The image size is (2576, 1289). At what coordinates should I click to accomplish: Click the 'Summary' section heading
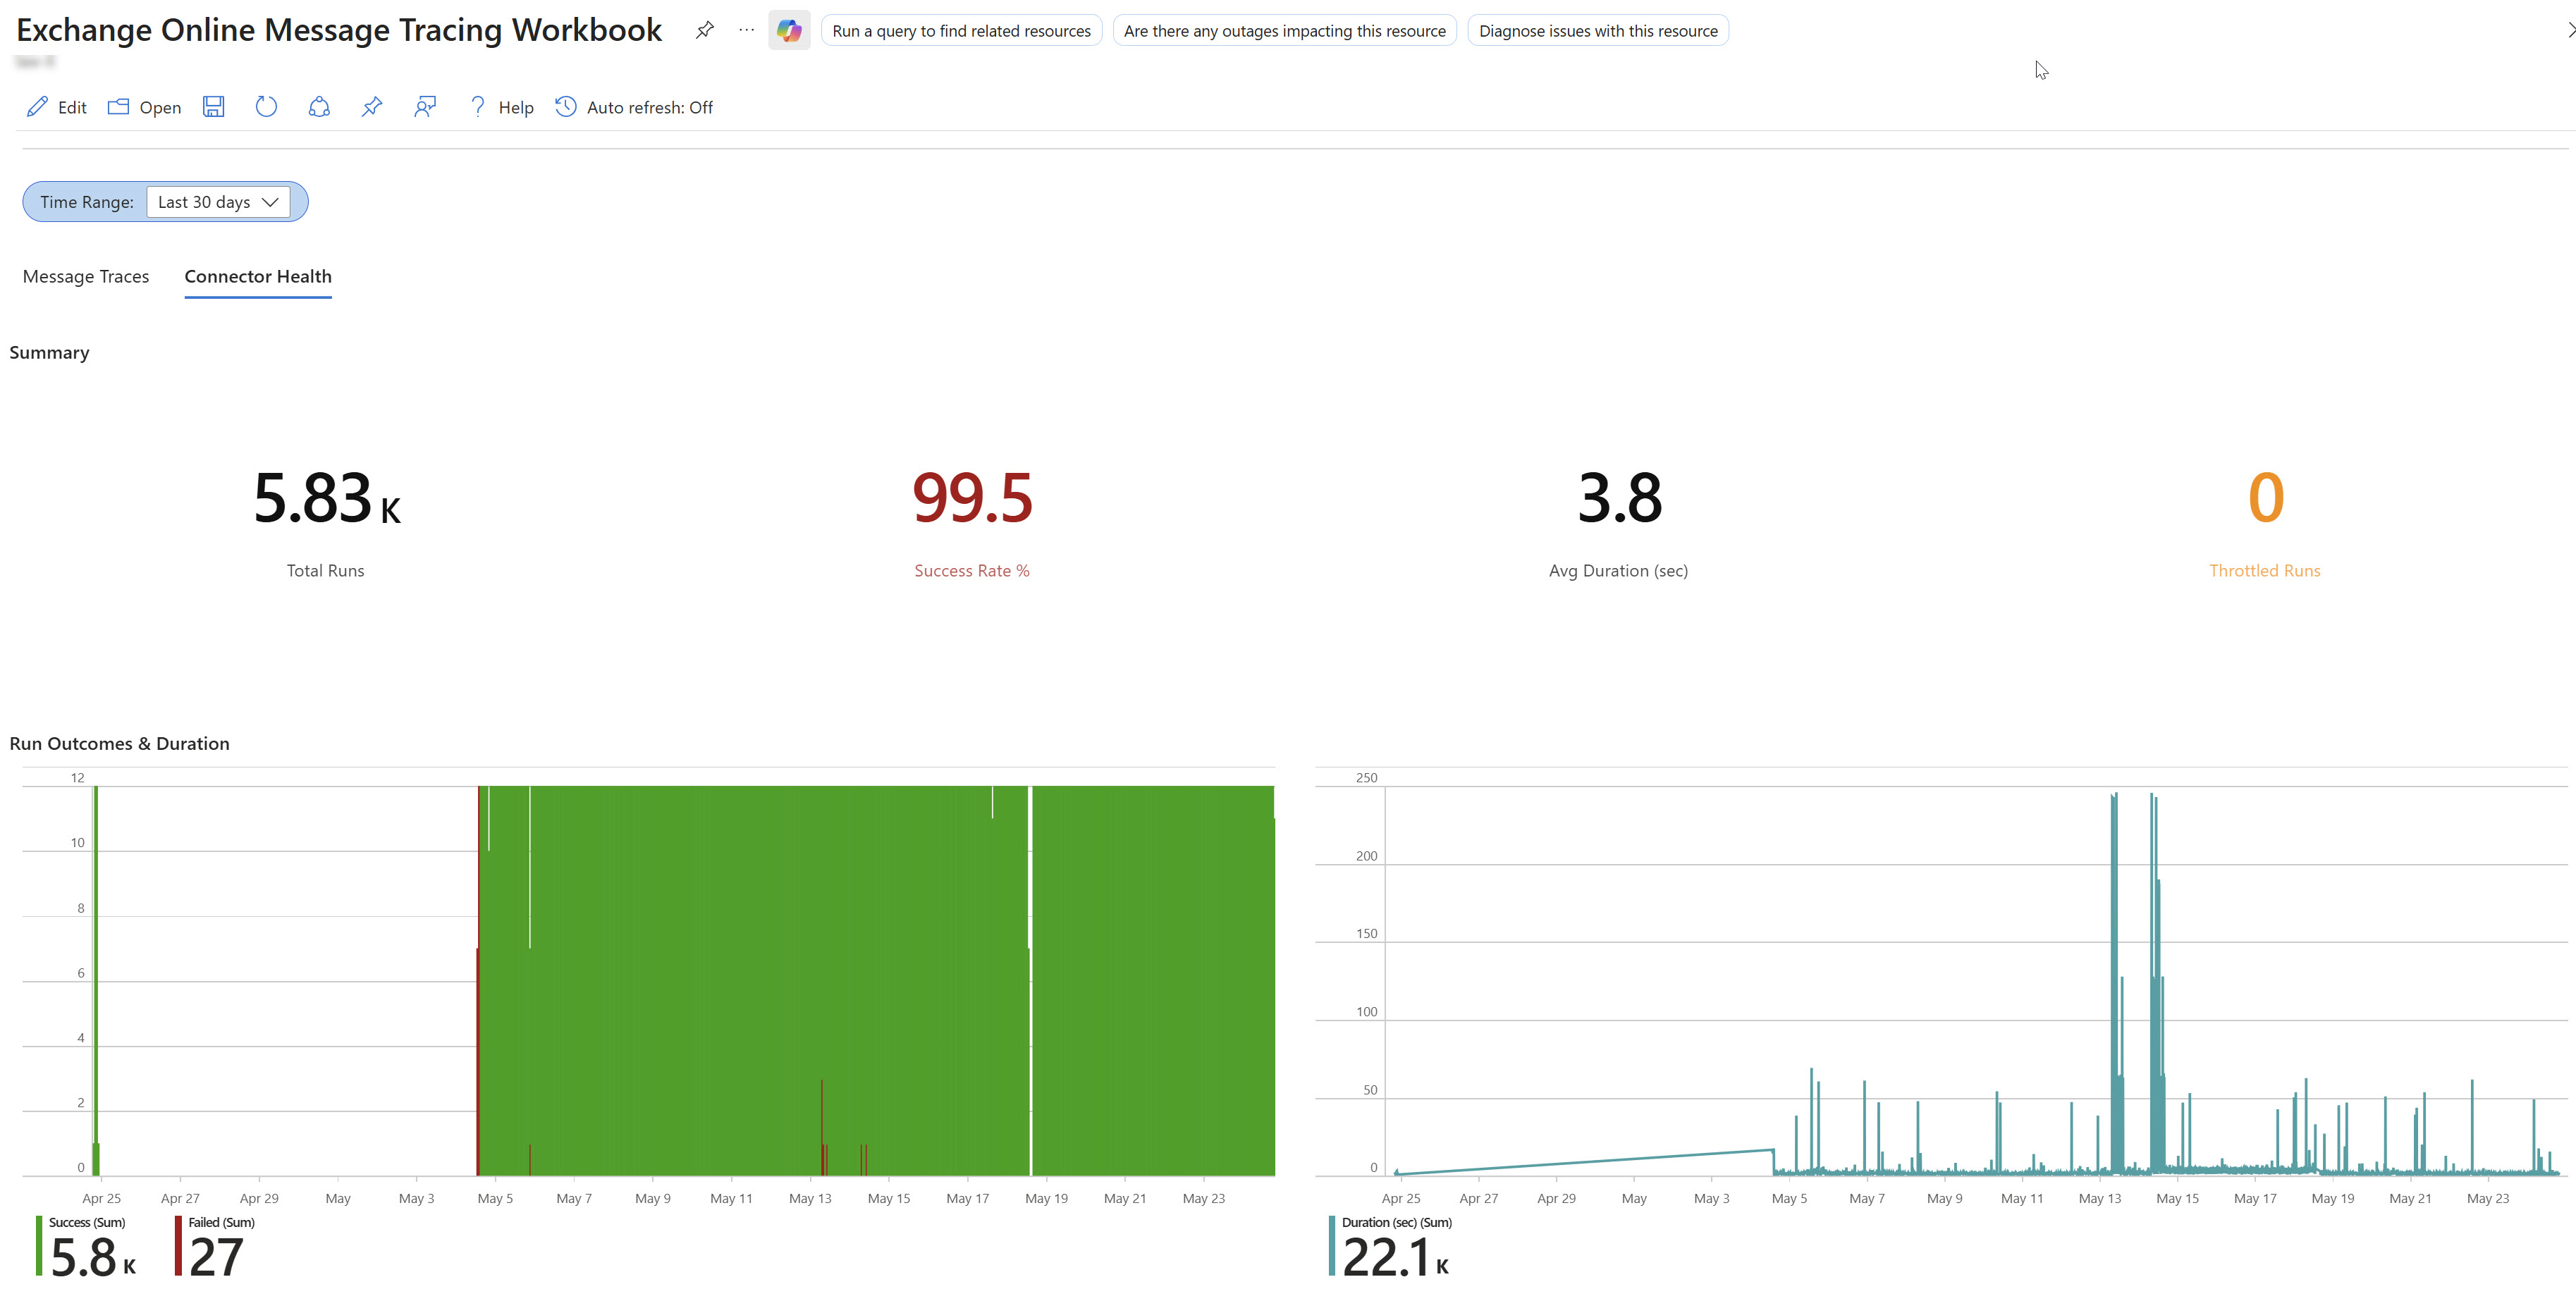click(49, 352)
